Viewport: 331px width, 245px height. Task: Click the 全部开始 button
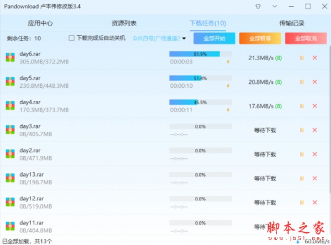[214, 38]
